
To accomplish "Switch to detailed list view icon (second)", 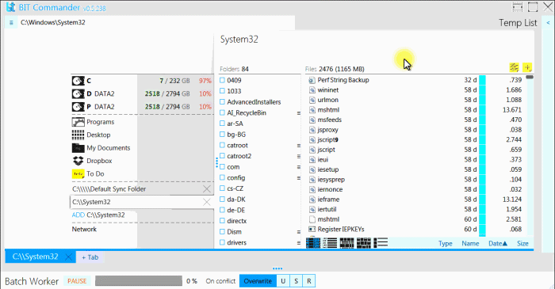I will point(330,243).
